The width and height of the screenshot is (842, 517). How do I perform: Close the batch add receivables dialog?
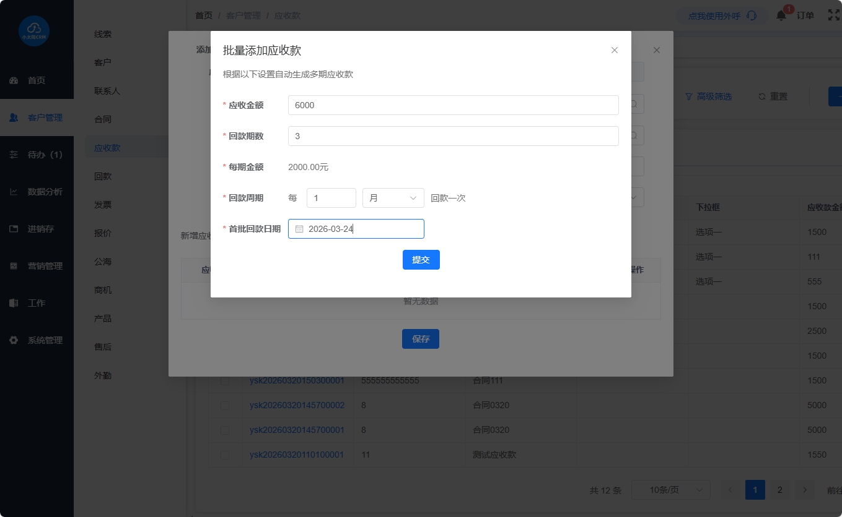click(615, 50)
